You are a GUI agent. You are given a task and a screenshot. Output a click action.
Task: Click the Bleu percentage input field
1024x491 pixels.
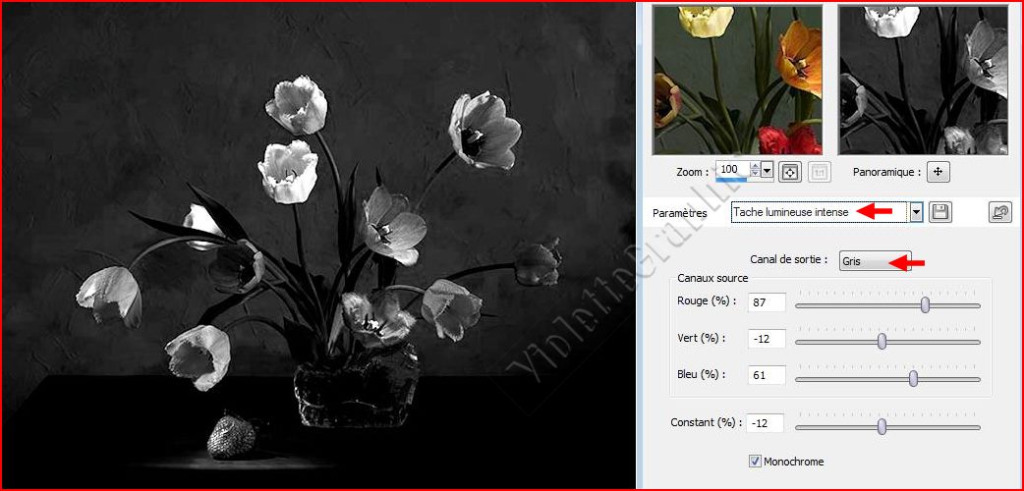point(767,375)
